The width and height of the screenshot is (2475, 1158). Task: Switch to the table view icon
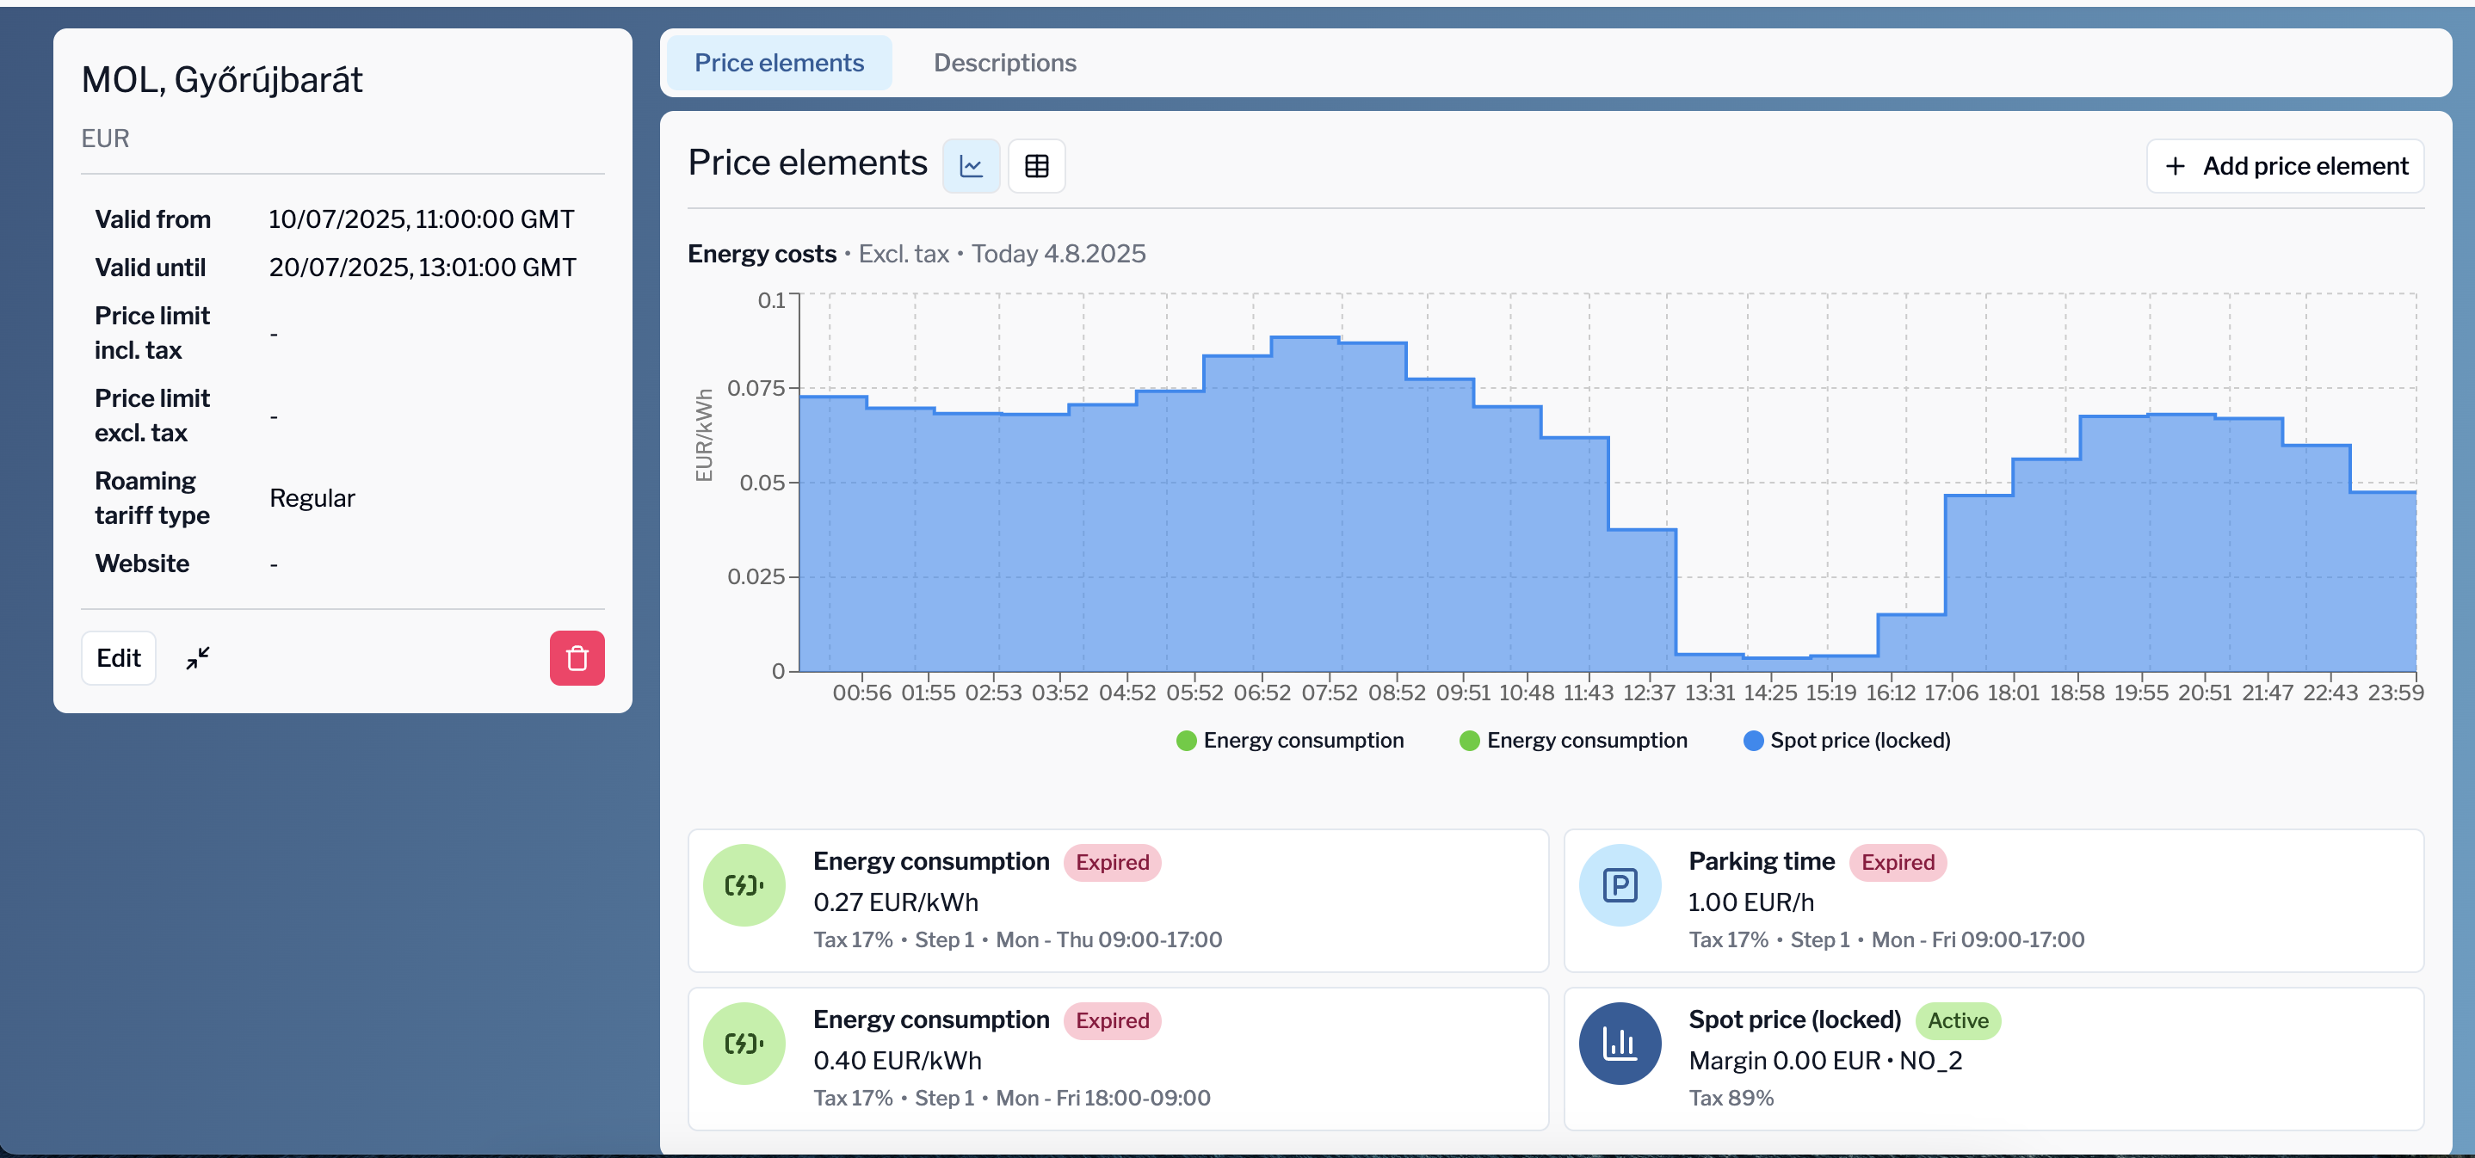click(x=1037, y=165)
